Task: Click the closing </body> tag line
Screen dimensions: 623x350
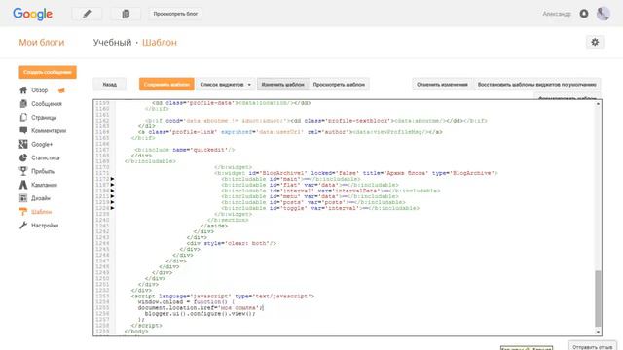Action: point(136,331)
